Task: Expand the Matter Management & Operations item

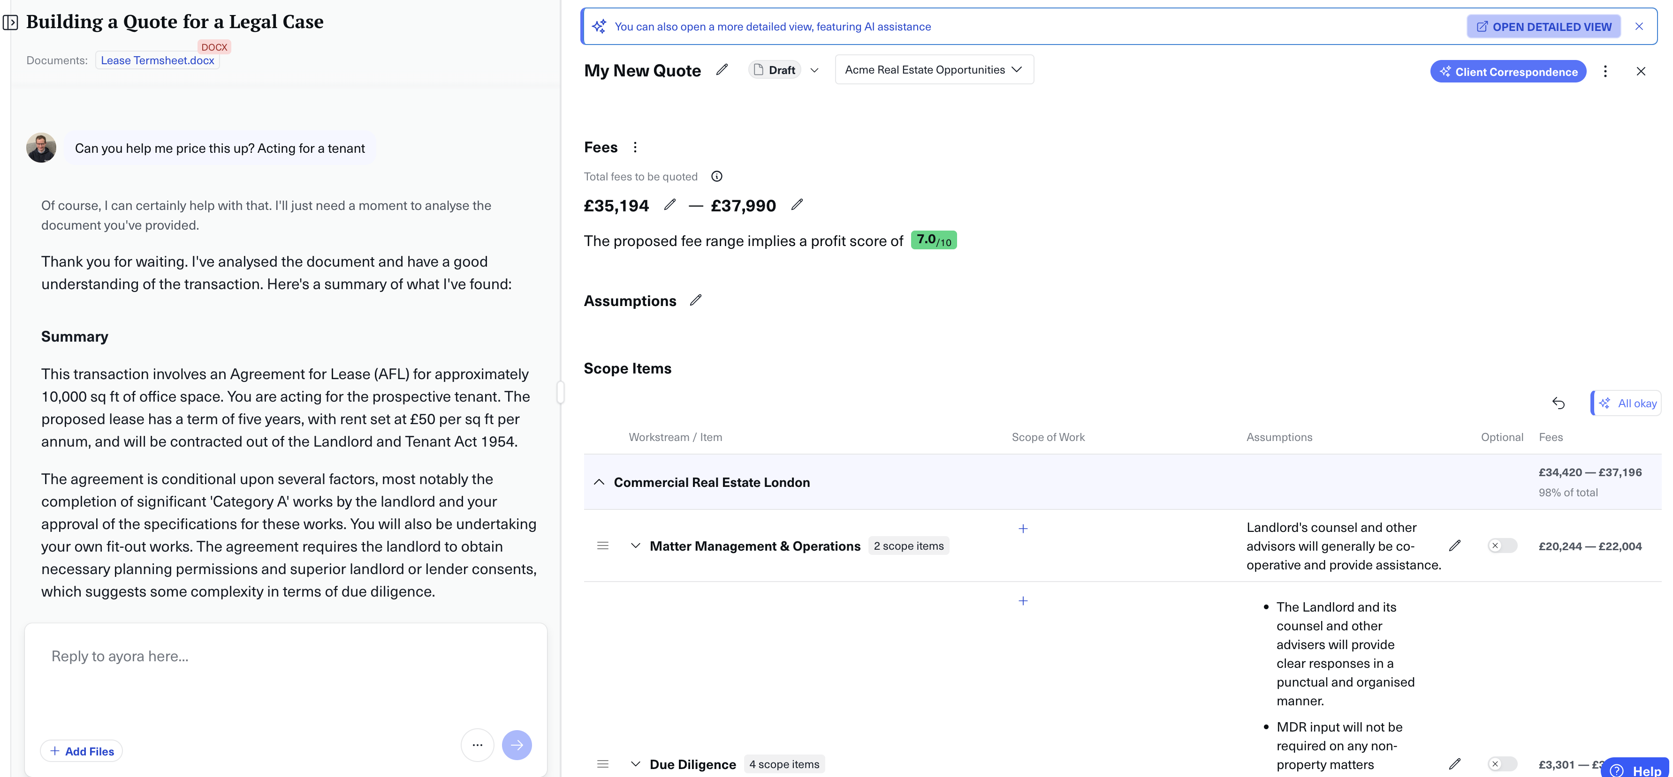Action: click(x=635, y=545)
